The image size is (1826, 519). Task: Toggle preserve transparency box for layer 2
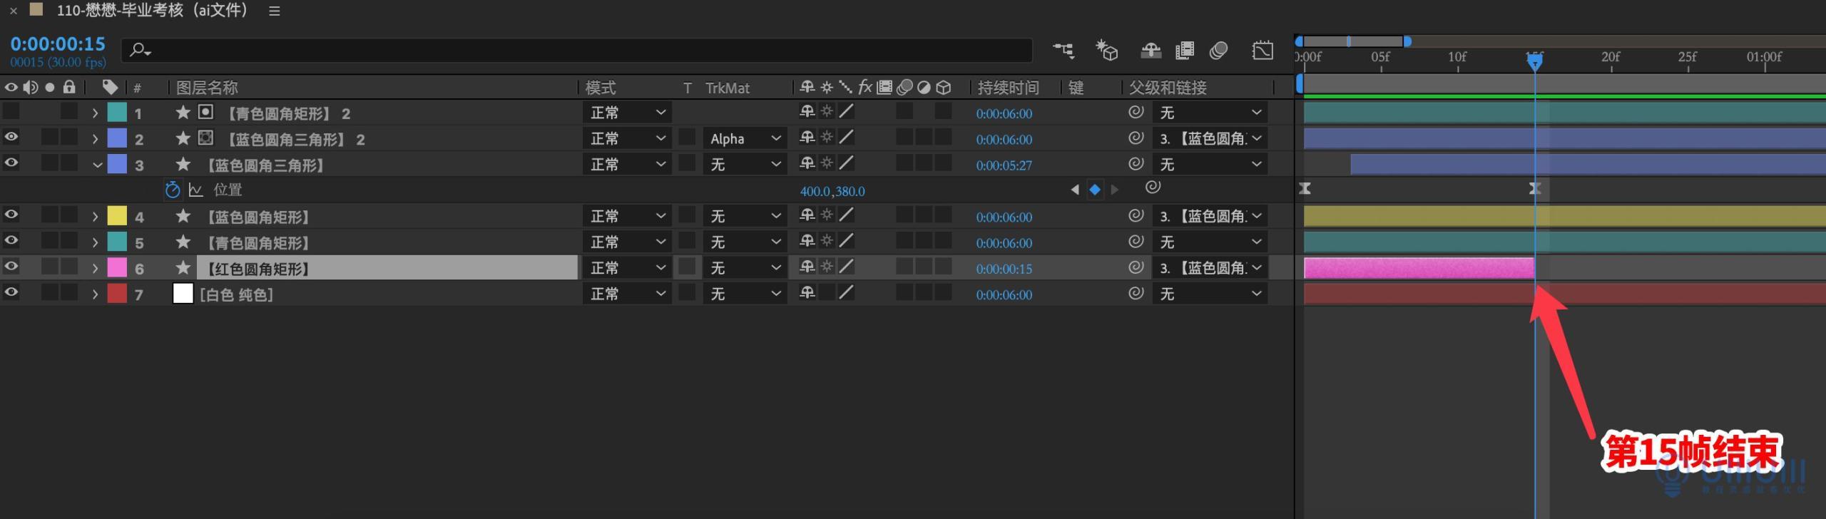tap(687, 137)
